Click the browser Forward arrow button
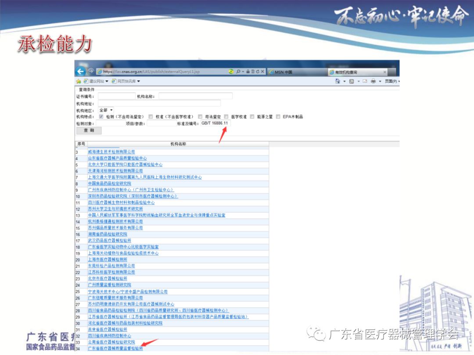Viewport: 474px width, 355px height. point(91,72)
